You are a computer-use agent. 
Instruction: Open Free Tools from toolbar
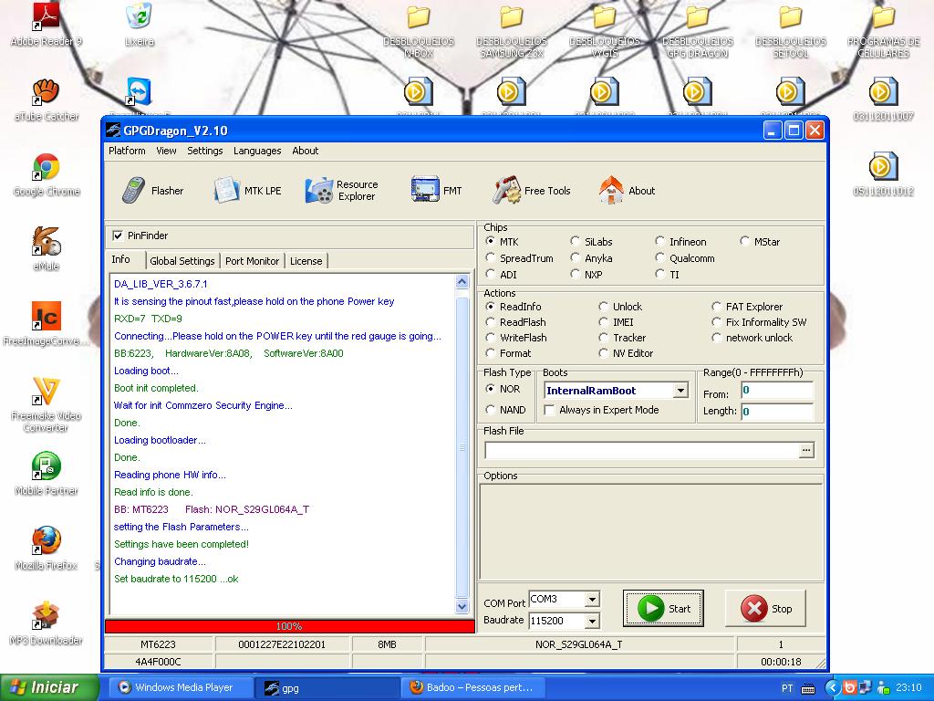click(x=532, y=191)
